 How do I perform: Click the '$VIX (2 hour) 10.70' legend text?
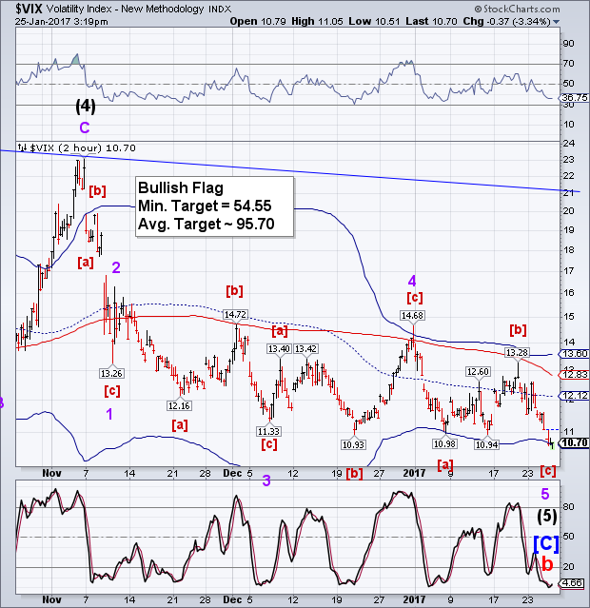pyautogui.click(x=83, y=147)
